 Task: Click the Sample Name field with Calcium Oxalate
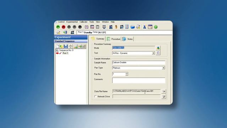pos(139,63)
